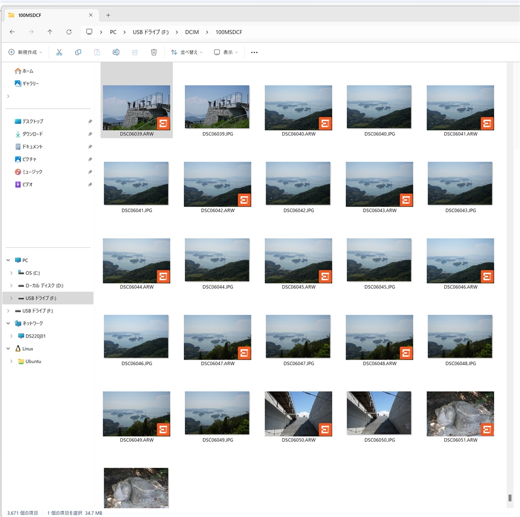Open 並べ替え sort dropdown
520x517 pixels.
187,52
